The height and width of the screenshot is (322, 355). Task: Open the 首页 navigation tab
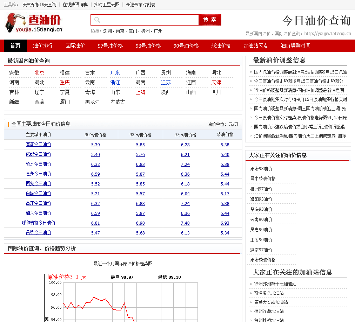pos(15,45)
